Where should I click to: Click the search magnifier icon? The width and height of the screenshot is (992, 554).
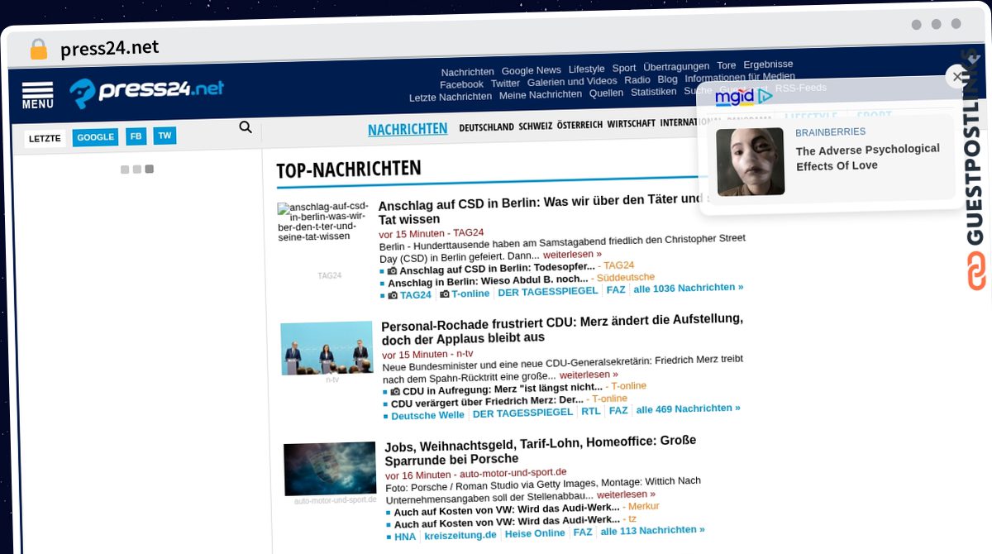pos(246,127)
